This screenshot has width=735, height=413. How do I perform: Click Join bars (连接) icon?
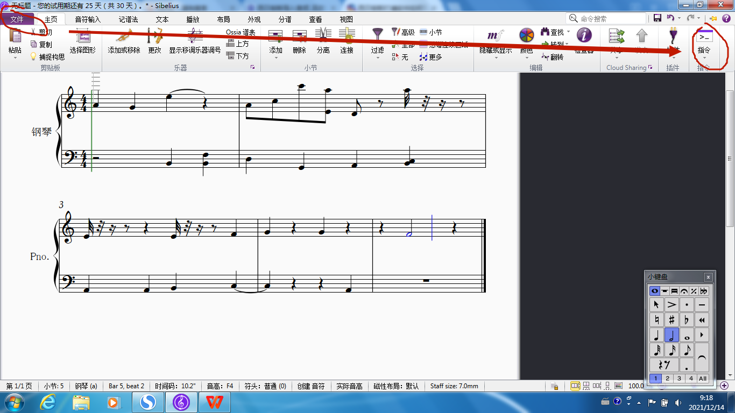(x=347, y=37)
